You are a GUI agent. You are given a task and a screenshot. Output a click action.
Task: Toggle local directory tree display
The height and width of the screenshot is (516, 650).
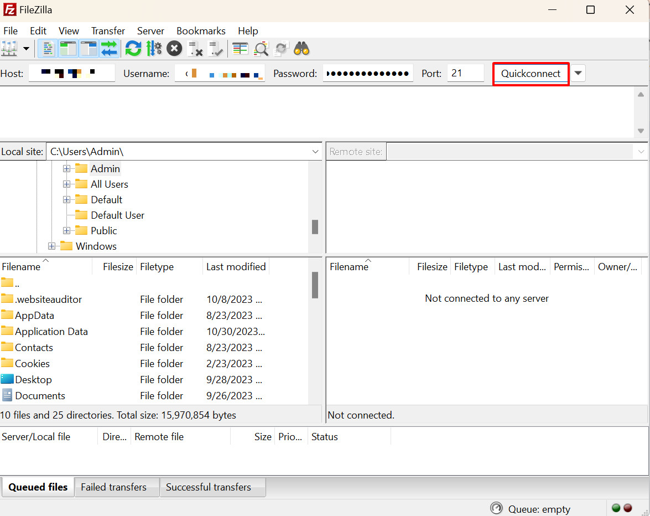point(69,49)
